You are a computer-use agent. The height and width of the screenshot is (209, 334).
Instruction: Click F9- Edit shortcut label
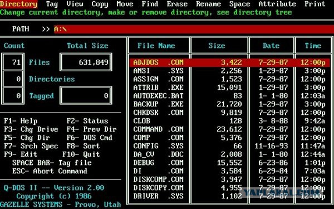point(21,154)
